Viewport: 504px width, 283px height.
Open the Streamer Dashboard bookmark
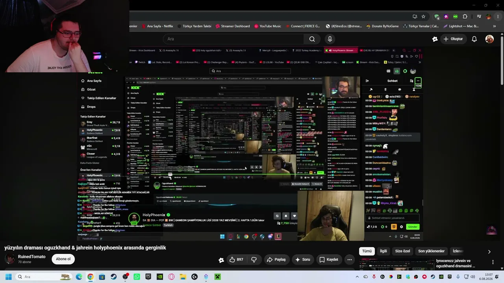point(233,26)
